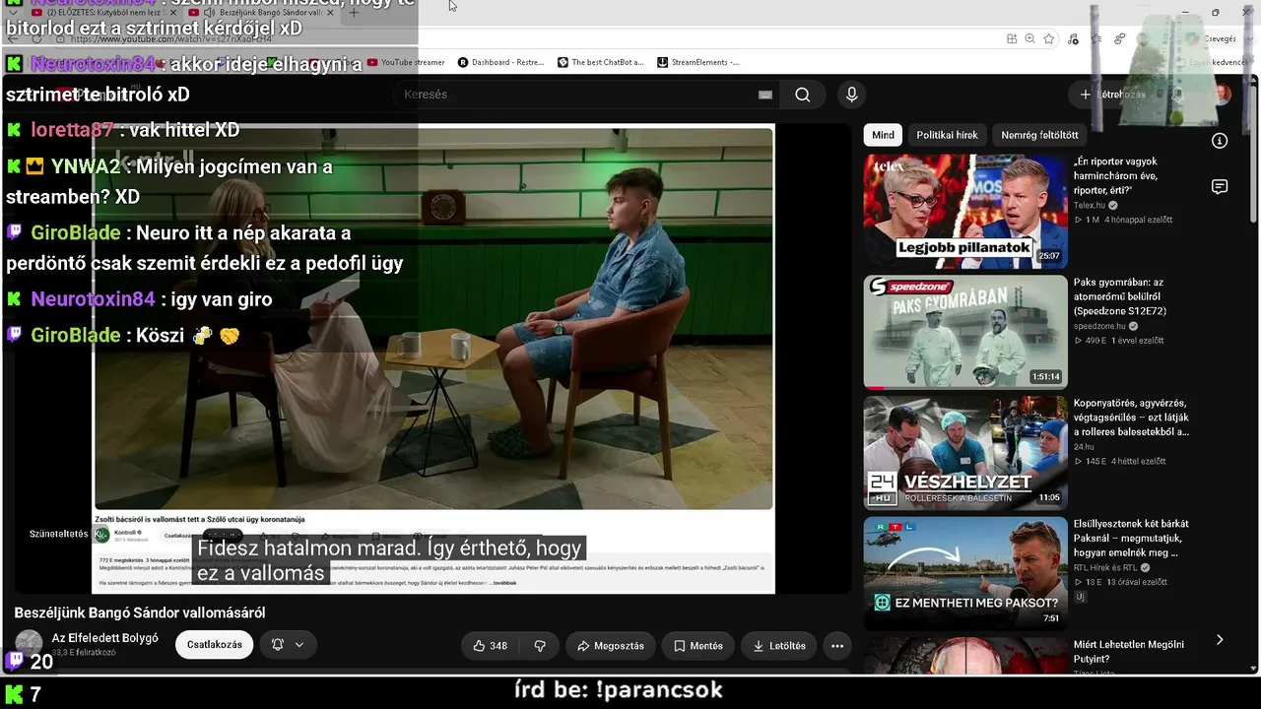The width and height of the screenshot is (1261, 709).
Task: Open the RTL 'Ez mentheti meg Paksot?' thumbnail
Action: click(965, 573)
